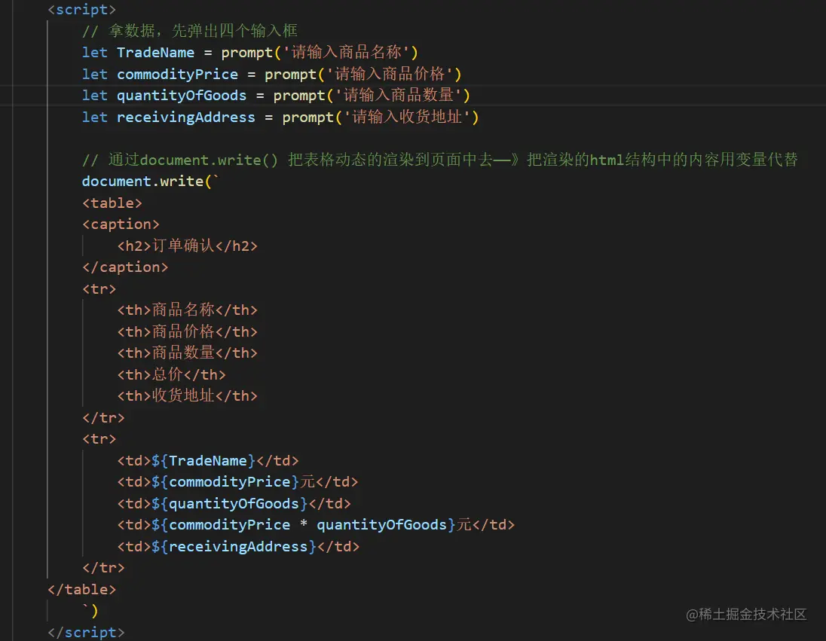826x641 pixels.
Task: Click the string '请输入商品名称'
Action: click(x=347, y=53)
